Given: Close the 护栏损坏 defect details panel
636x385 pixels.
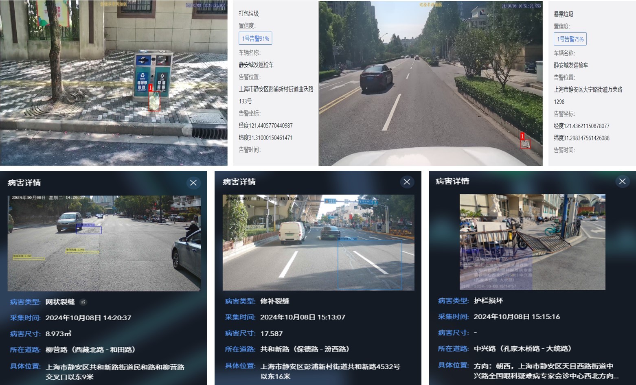Looking at the screenshot, I should 622,181.
